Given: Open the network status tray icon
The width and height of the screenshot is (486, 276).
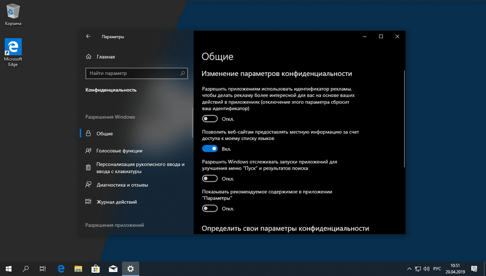Looking at the screenshot, I should coord(418,269).
